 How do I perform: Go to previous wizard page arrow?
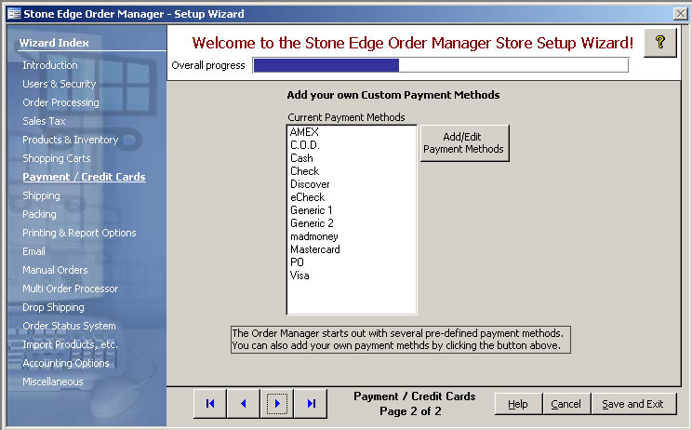click(x=243, y=404)
